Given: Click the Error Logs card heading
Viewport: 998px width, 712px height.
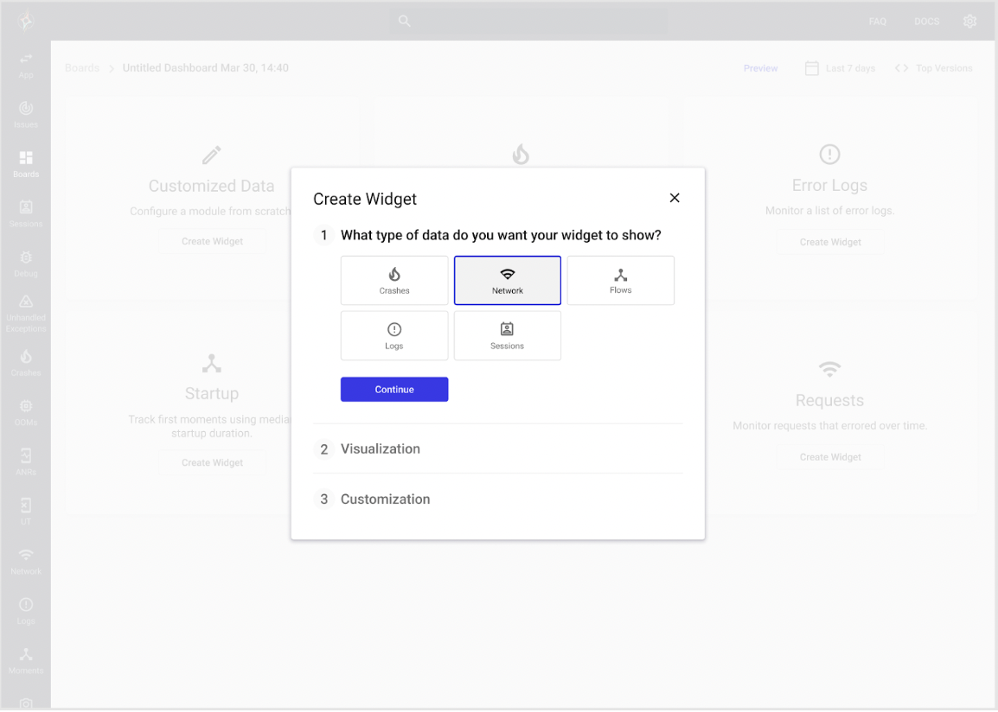Looking at the screenshot, I should point(829,185).
